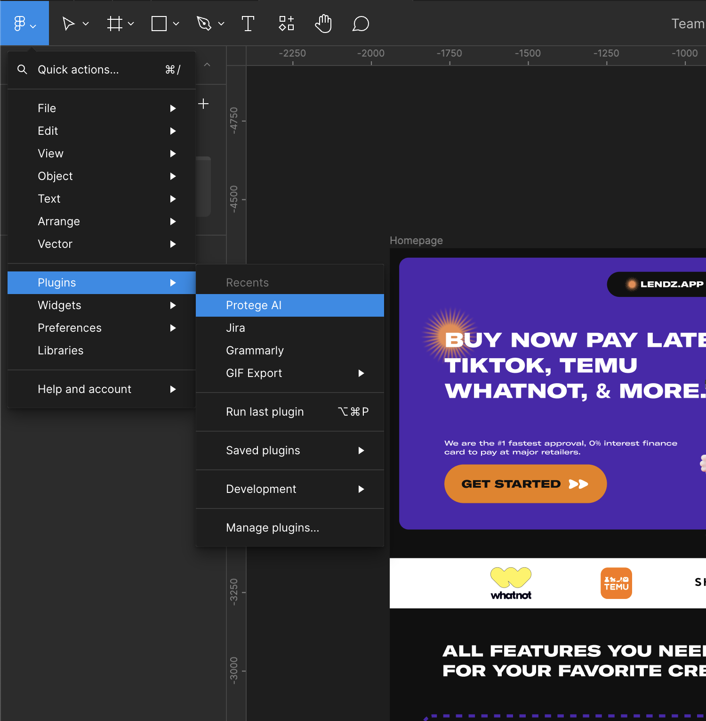Select the Comment tool
This screenshot has width=706, height=721.
click(361, 24)
